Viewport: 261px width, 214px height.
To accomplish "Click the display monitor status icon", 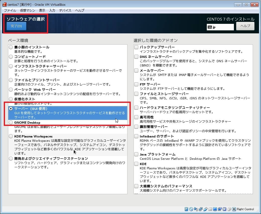I will [215, 209].
